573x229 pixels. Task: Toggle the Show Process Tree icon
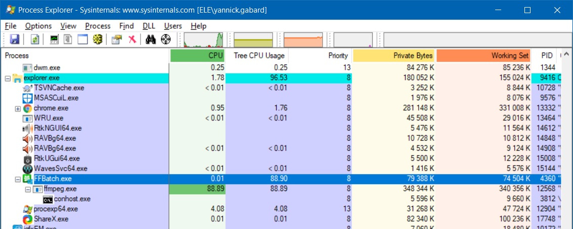tap(68, 39)
